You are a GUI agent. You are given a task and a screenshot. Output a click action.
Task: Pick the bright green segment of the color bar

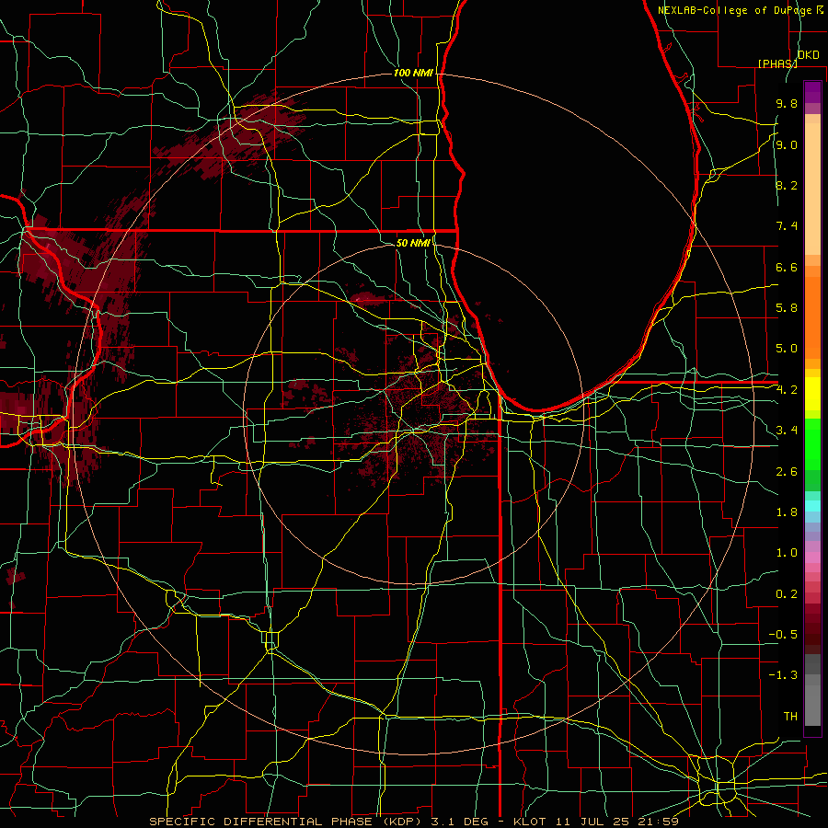pyautogui.click(x=812, y=443)
